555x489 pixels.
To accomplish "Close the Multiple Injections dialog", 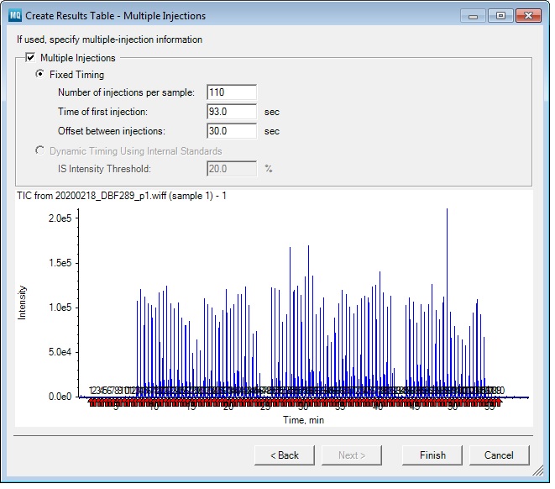I will (528, 16).
